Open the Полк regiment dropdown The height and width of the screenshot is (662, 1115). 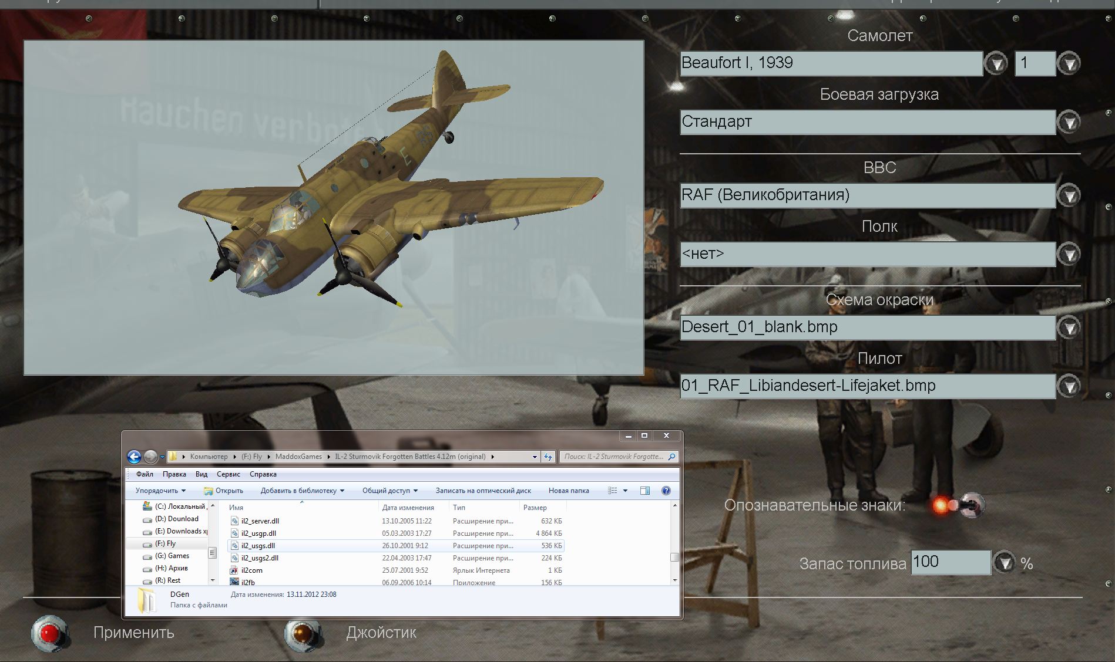click(x=1069, y=254)
